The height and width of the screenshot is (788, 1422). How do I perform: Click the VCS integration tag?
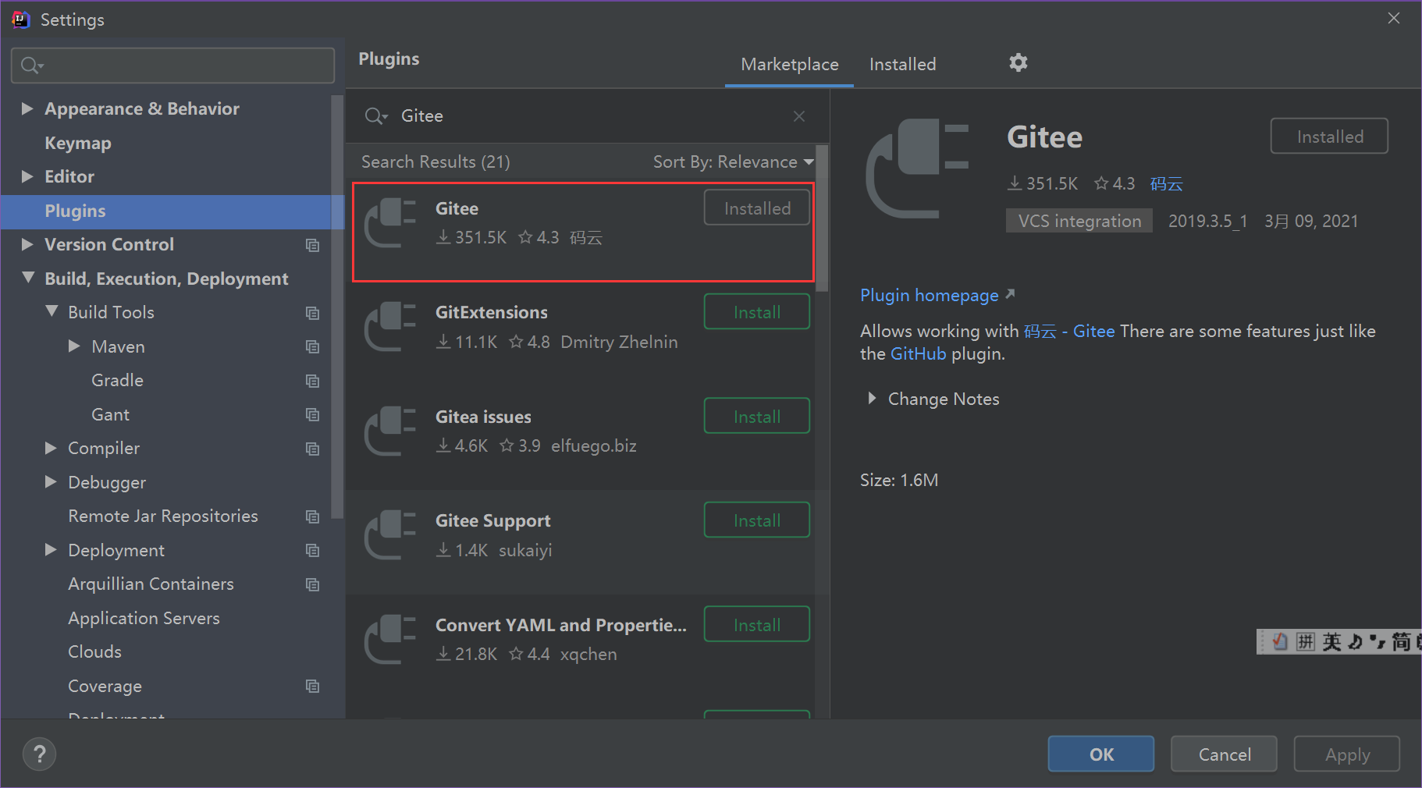(x=1079, y=221)
